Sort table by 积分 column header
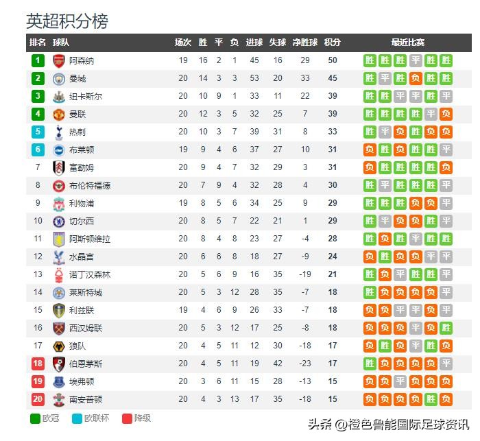Image resolution: width=480 pixels, height=441 pixels. 332,43
